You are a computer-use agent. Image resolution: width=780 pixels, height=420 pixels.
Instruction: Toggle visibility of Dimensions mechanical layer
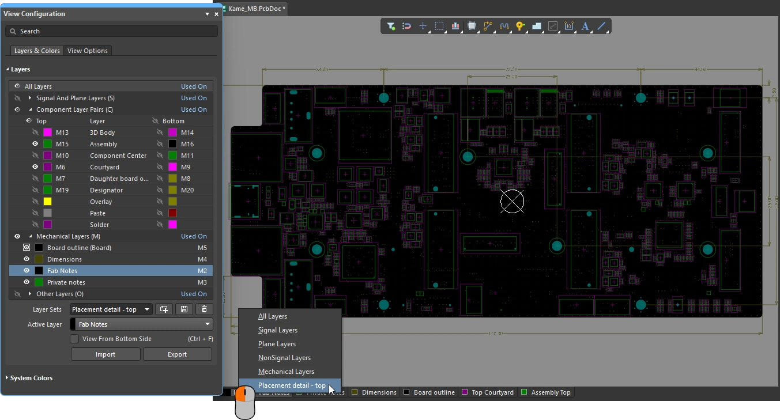point(27,259)
